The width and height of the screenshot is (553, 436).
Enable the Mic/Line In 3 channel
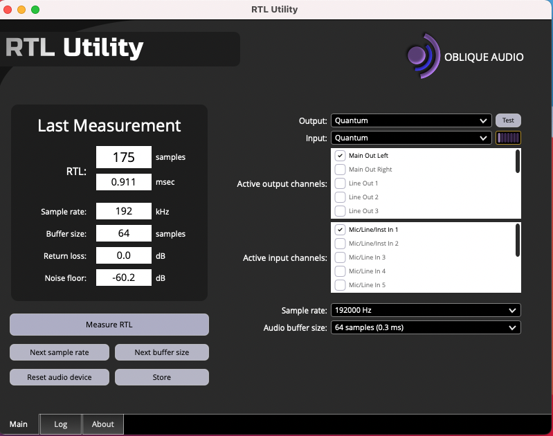[x=340, y=257]
